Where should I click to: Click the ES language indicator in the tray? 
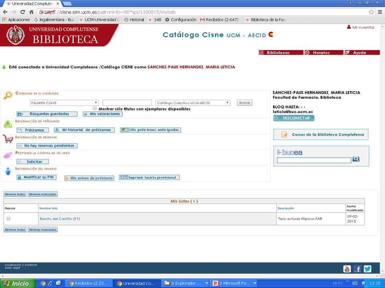point(355,283)
